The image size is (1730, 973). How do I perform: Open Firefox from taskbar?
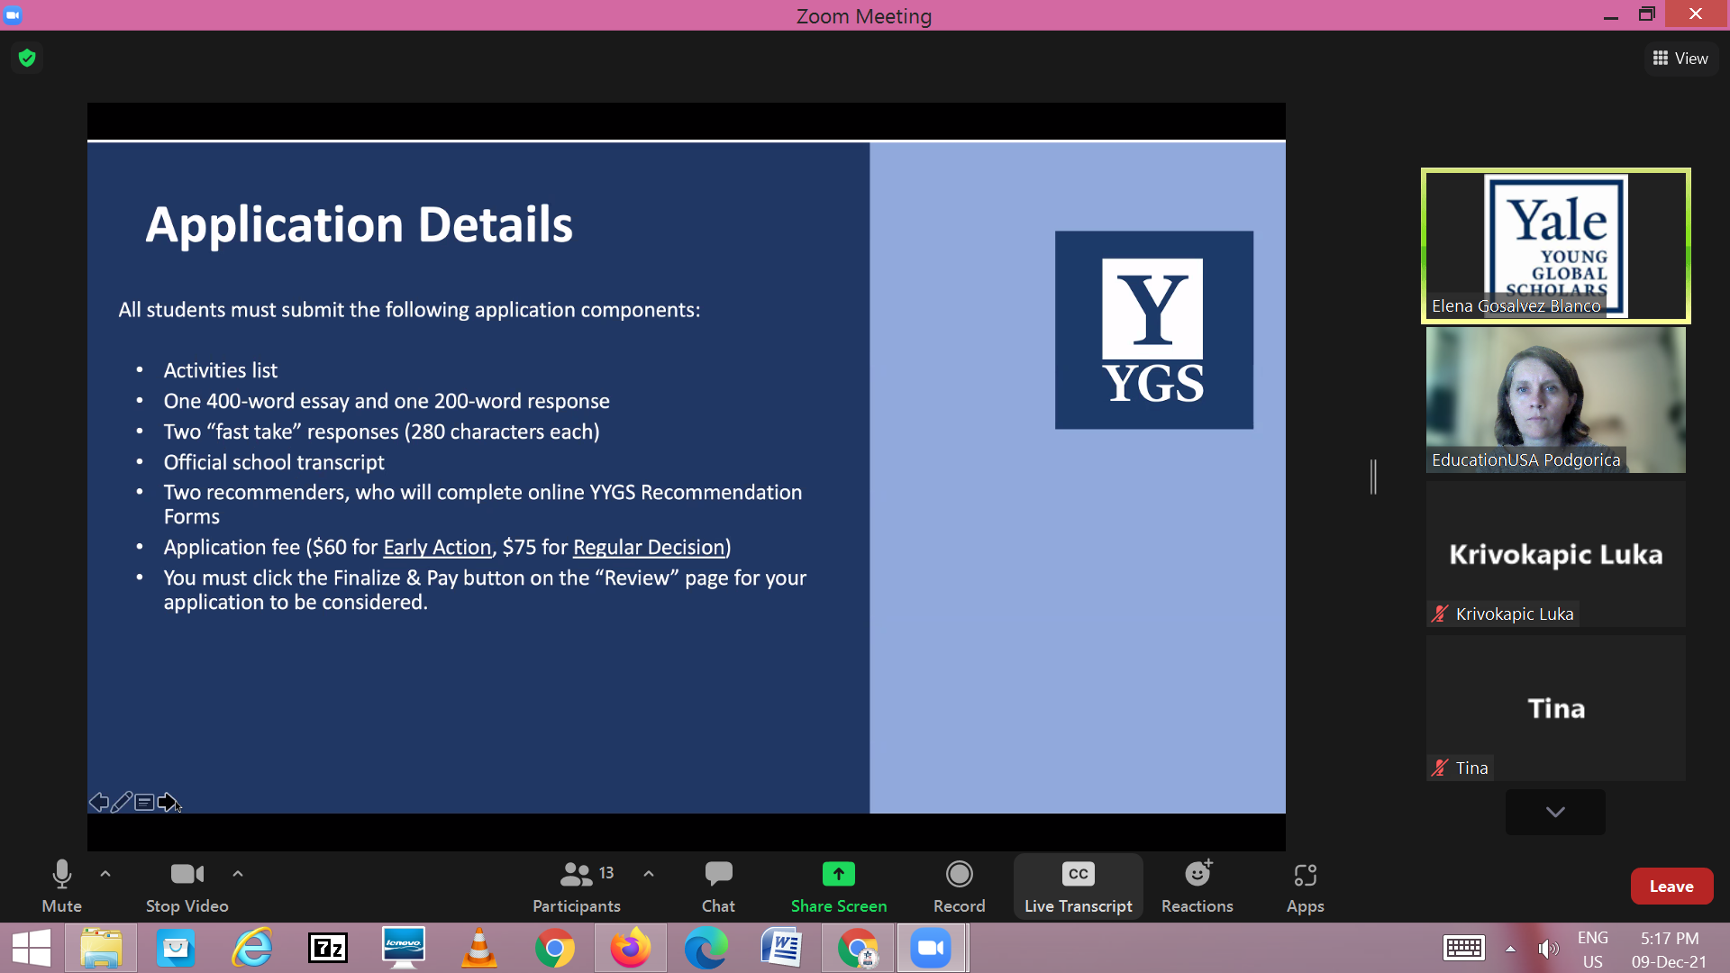click(631, 949)
